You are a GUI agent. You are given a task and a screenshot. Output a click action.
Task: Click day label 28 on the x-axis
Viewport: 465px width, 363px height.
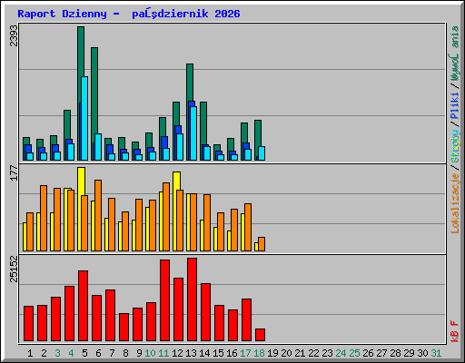click(x=395, y=353)
